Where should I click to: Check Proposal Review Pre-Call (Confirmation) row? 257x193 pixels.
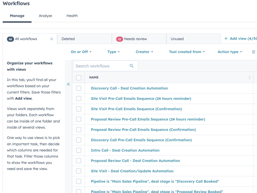pos(79,129)
